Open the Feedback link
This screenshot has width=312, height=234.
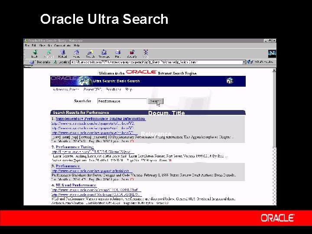(114, 89)
